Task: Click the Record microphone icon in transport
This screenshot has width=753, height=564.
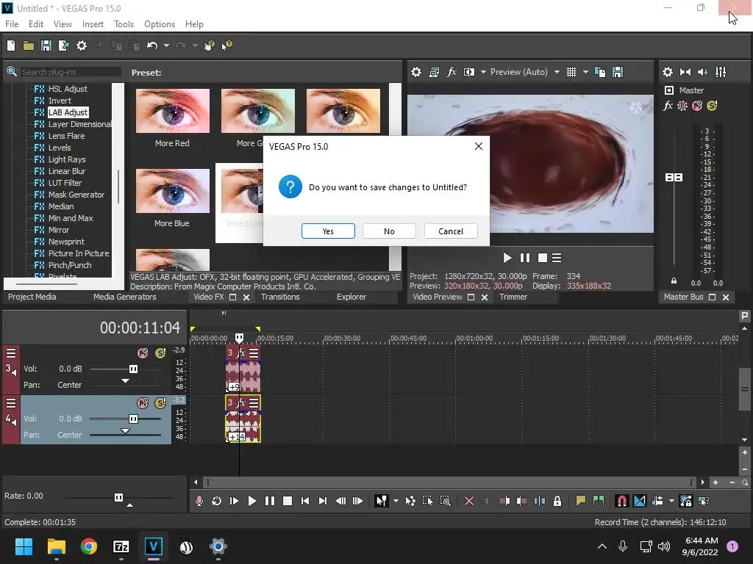Action: 199,501
